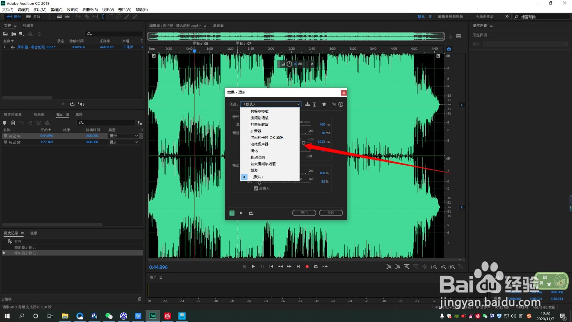Delete selected marker trash icon
This screenshot has width=572, height=322.
coord(13,123)
